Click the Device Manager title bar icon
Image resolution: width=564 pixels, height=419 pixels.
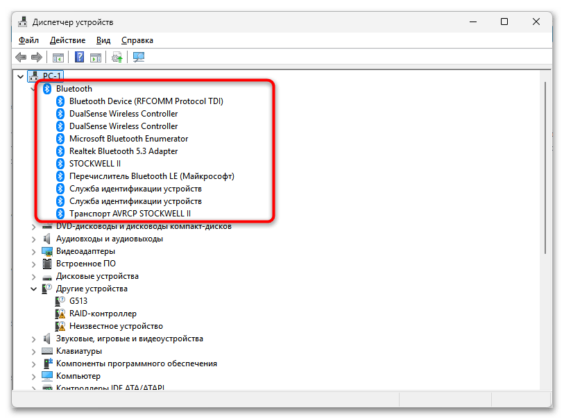tap(23, 22)
